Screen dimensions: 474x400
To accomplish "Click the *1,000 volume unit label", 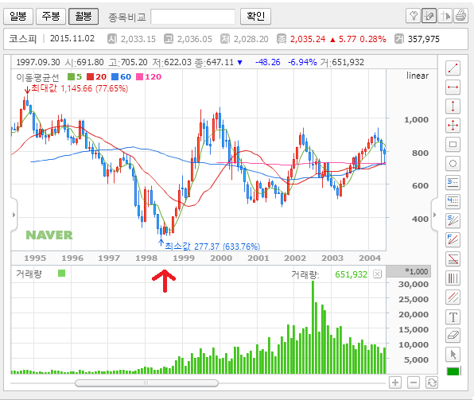I will click(x=417, y=271).
